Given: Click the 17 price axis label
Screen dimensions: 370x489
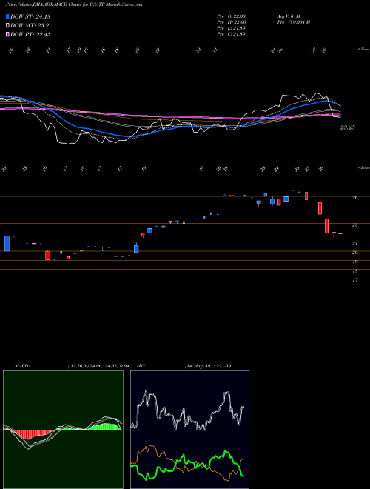Looking at the screenshot, I should [354, 280].
